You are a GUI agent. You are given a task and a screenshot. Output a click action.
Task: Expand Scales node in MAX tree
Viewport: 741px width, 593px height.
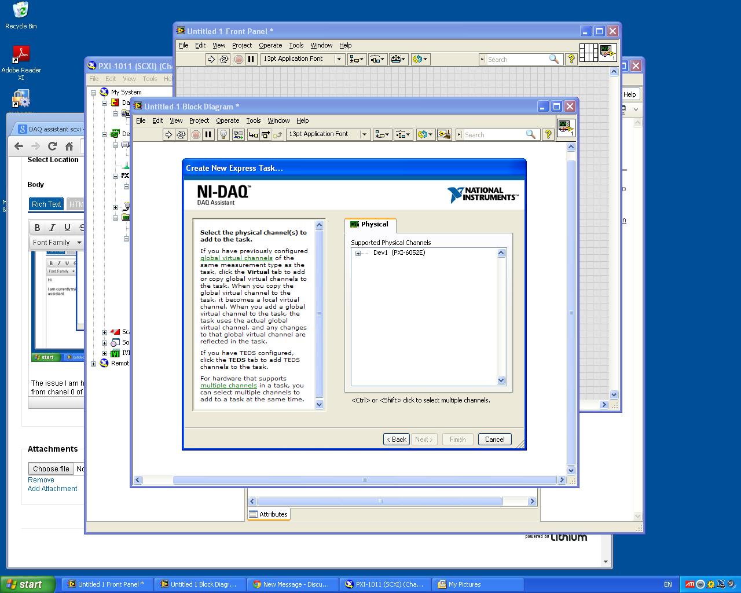(x=104, y=332)
